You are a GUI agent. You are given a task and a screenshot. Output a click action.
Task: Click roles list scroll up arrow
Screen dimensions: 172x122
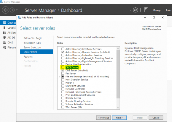point(118,48)
